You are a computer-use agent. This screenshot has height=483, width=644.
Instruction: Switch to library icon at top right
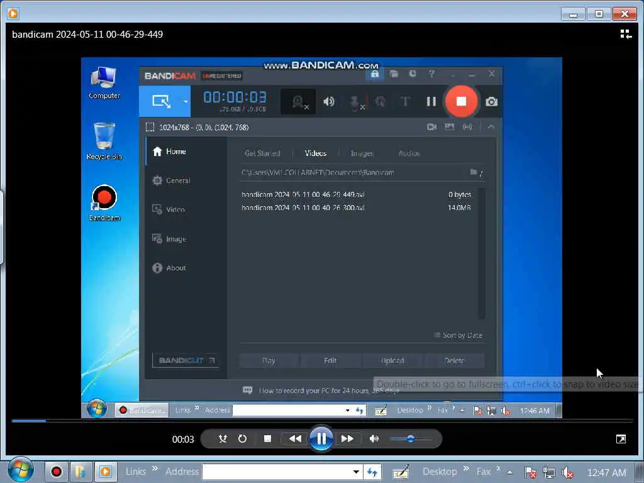click(626, 34)
